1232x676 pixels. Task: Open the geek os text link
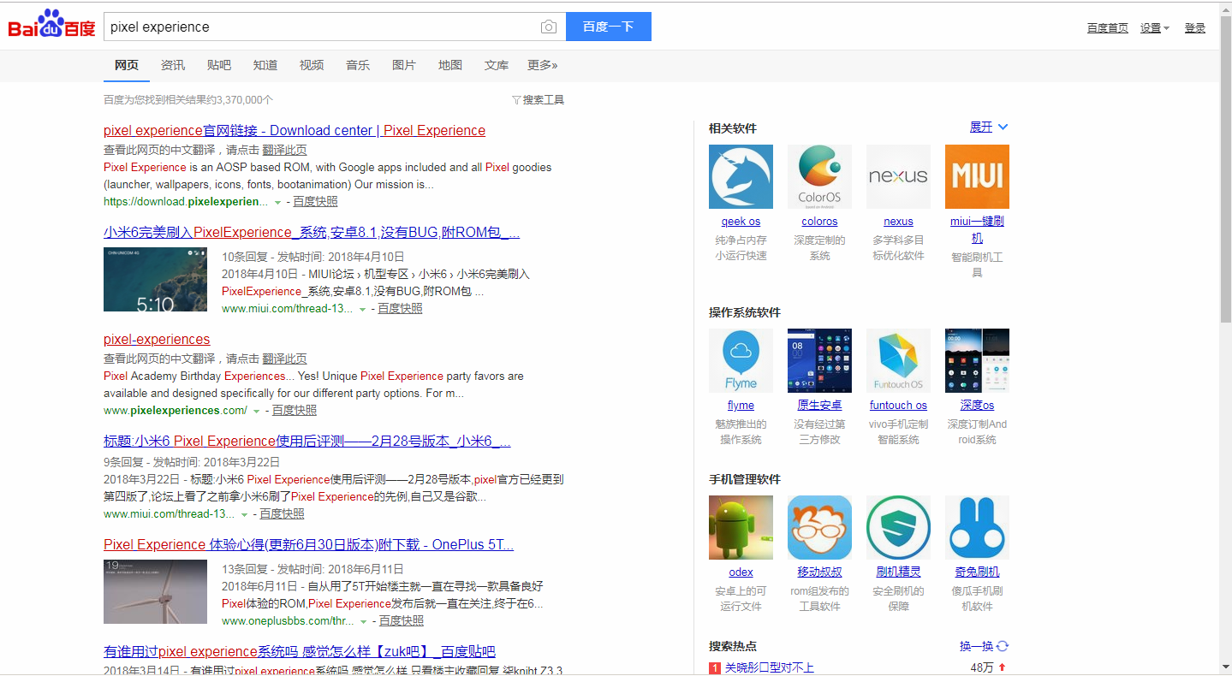pyautogui.click(x=741, y=222)
